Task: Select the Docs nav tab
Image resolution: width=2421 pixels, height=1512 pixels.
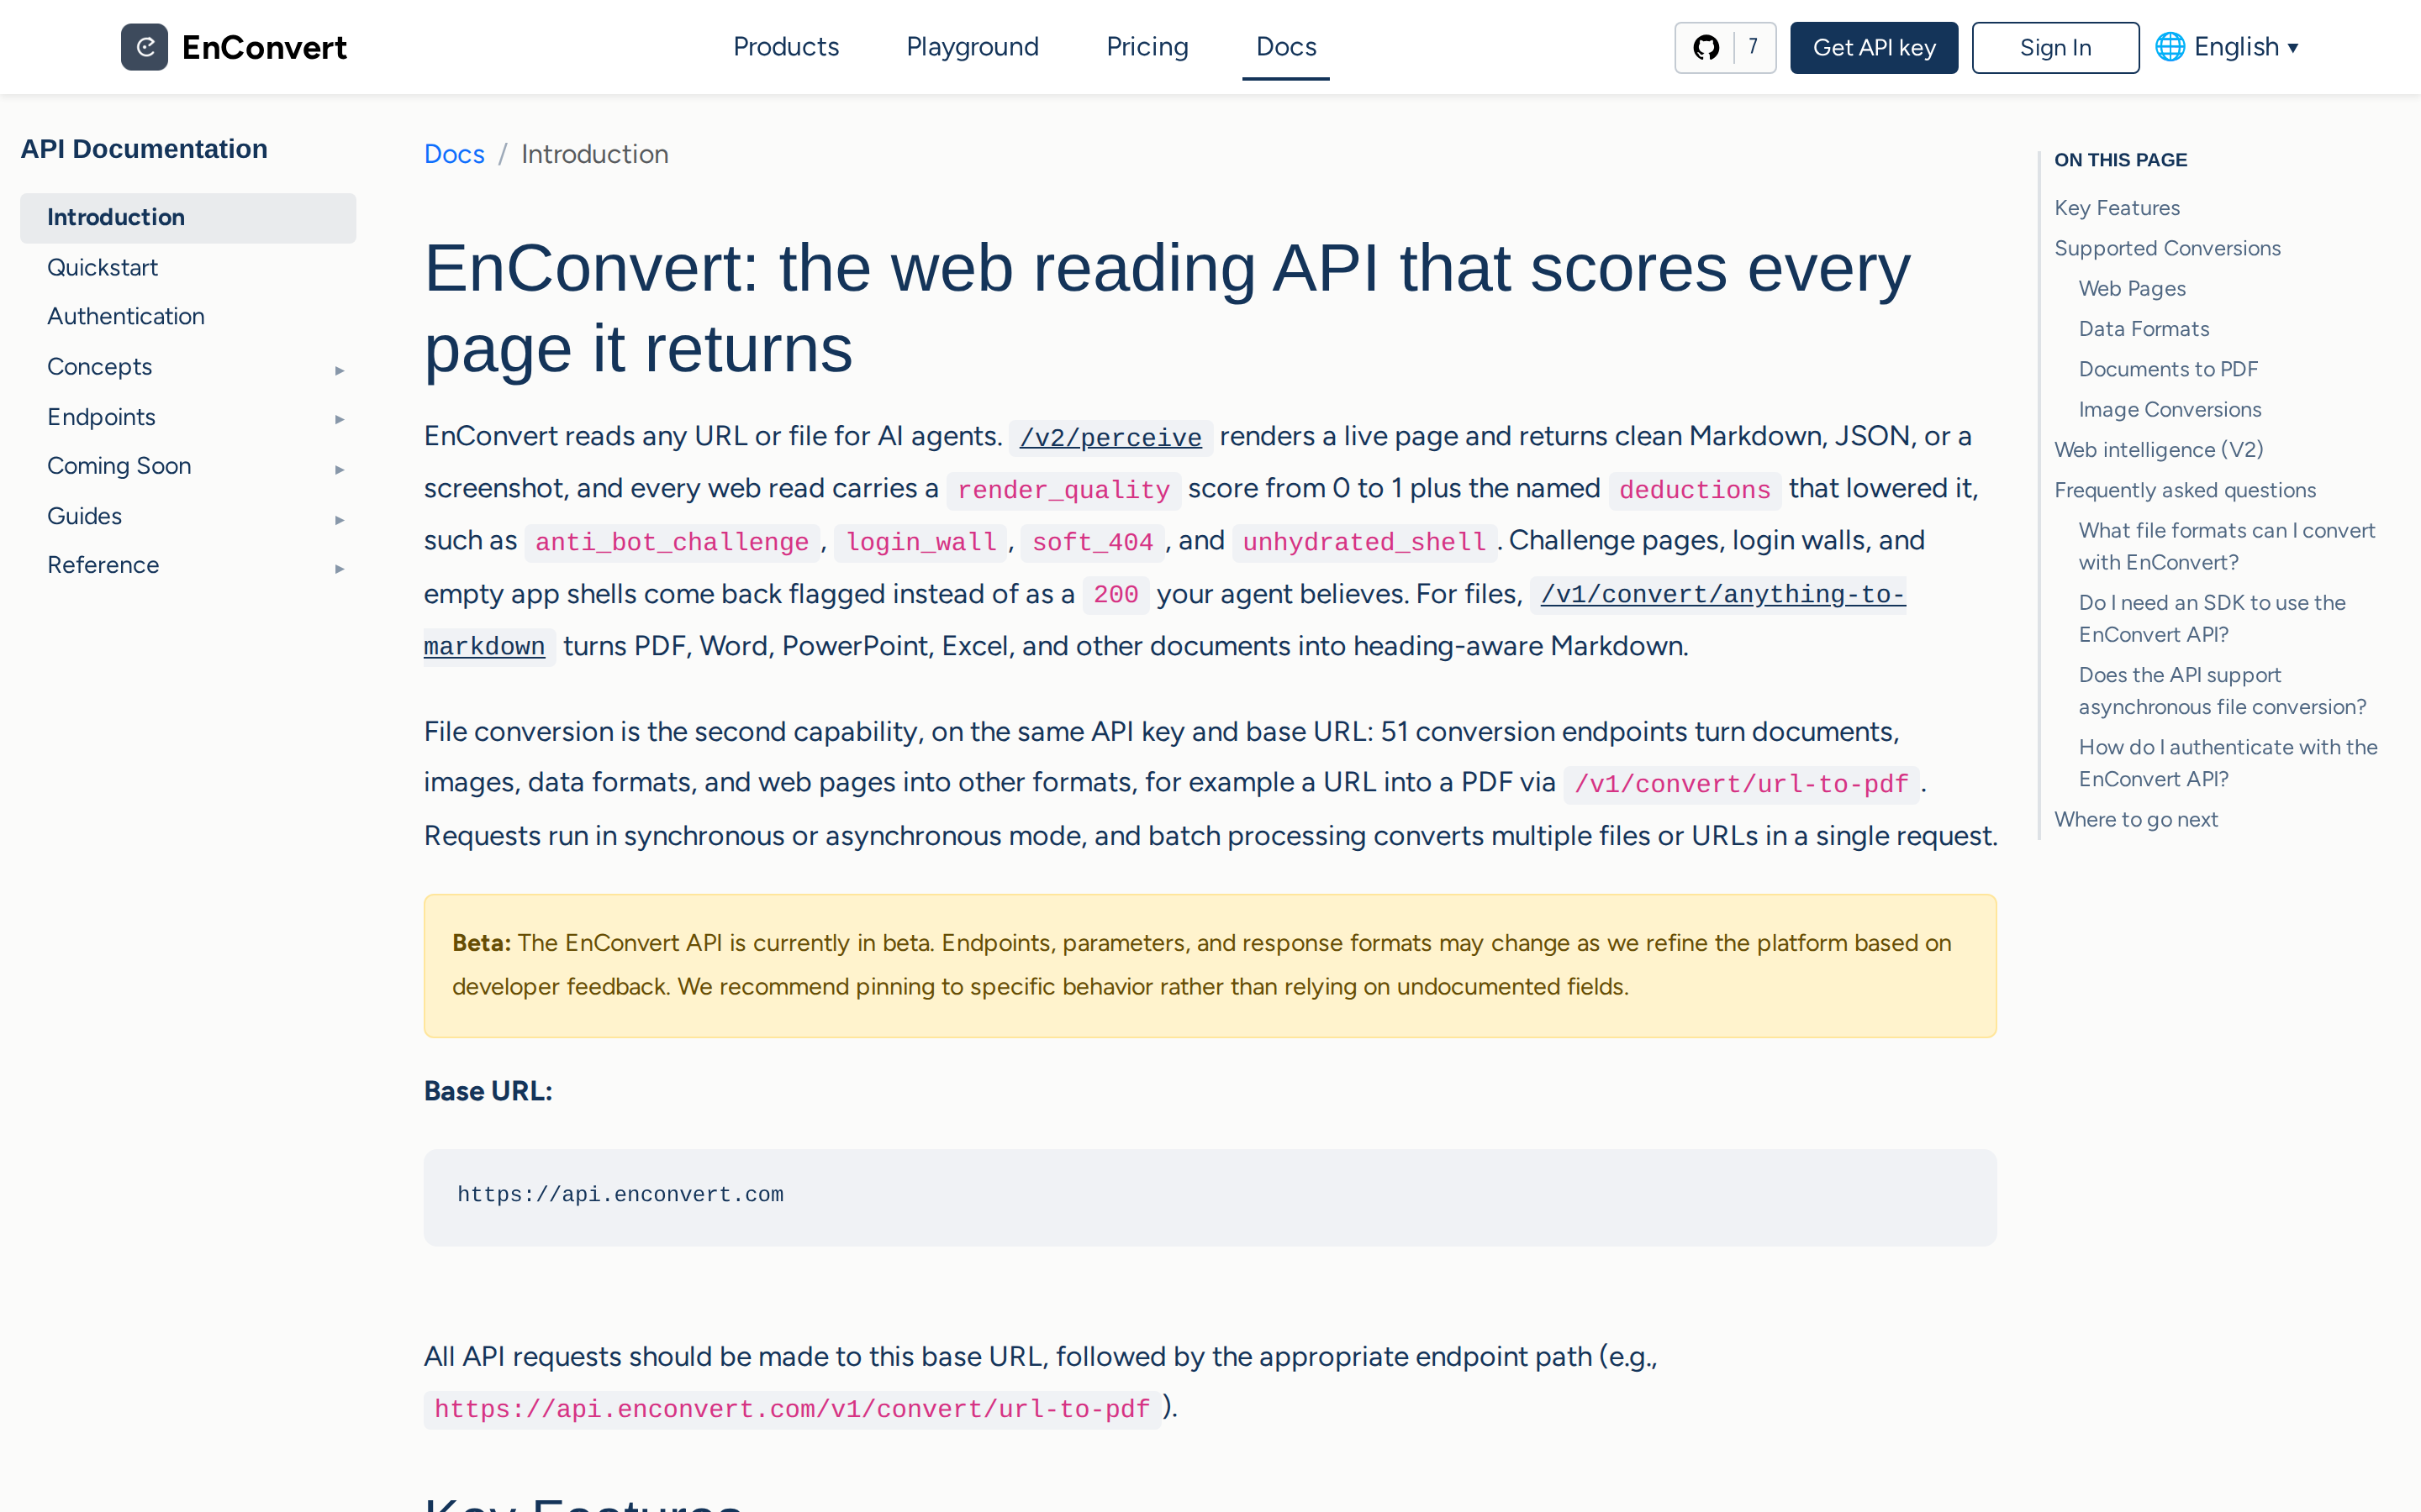Action: coord(1285,47)
